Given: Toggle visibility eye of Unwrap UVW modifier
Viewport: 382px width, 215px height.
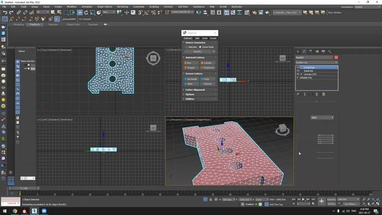Looking at the screenshot, I should pyautogui.click(x=298, y=74).
